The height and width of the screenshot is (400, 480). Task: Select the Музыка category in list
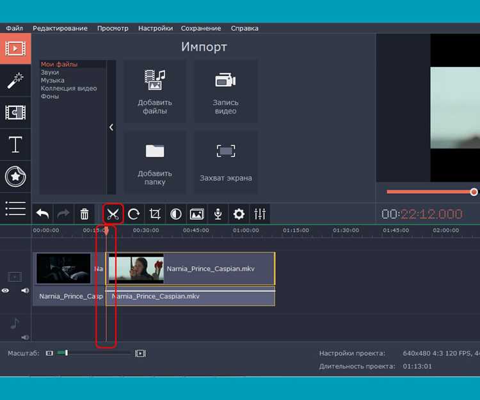pos(52,80)
